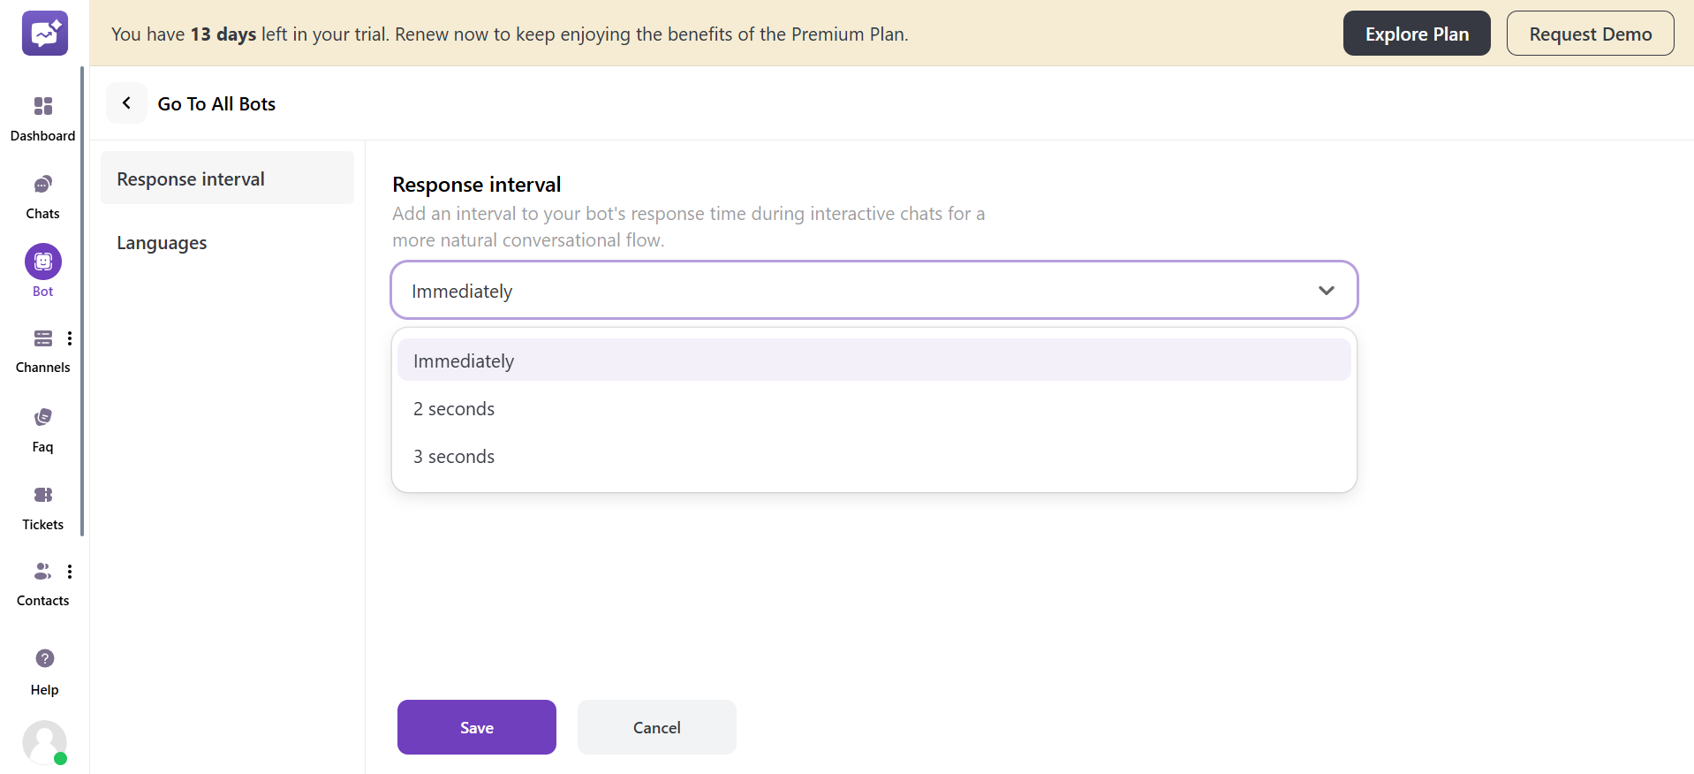This screenshot has height=774, width=1694.
Task: Expand the Contacts three-dot menu
Action: coord(70,572)
